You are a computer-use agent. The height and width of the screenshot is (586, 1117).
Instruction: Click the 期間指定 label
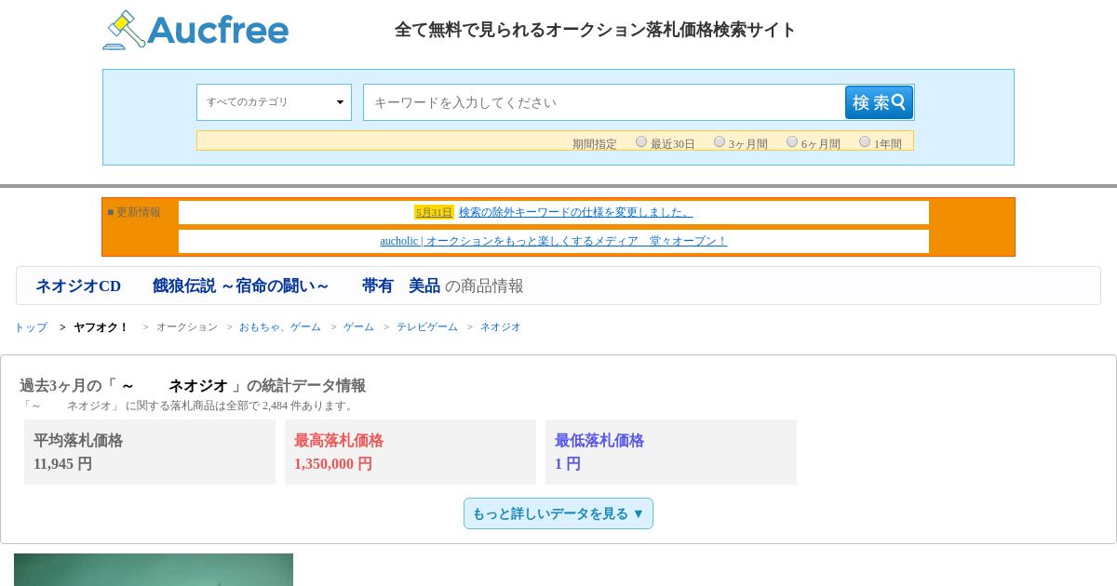(595, 144)
